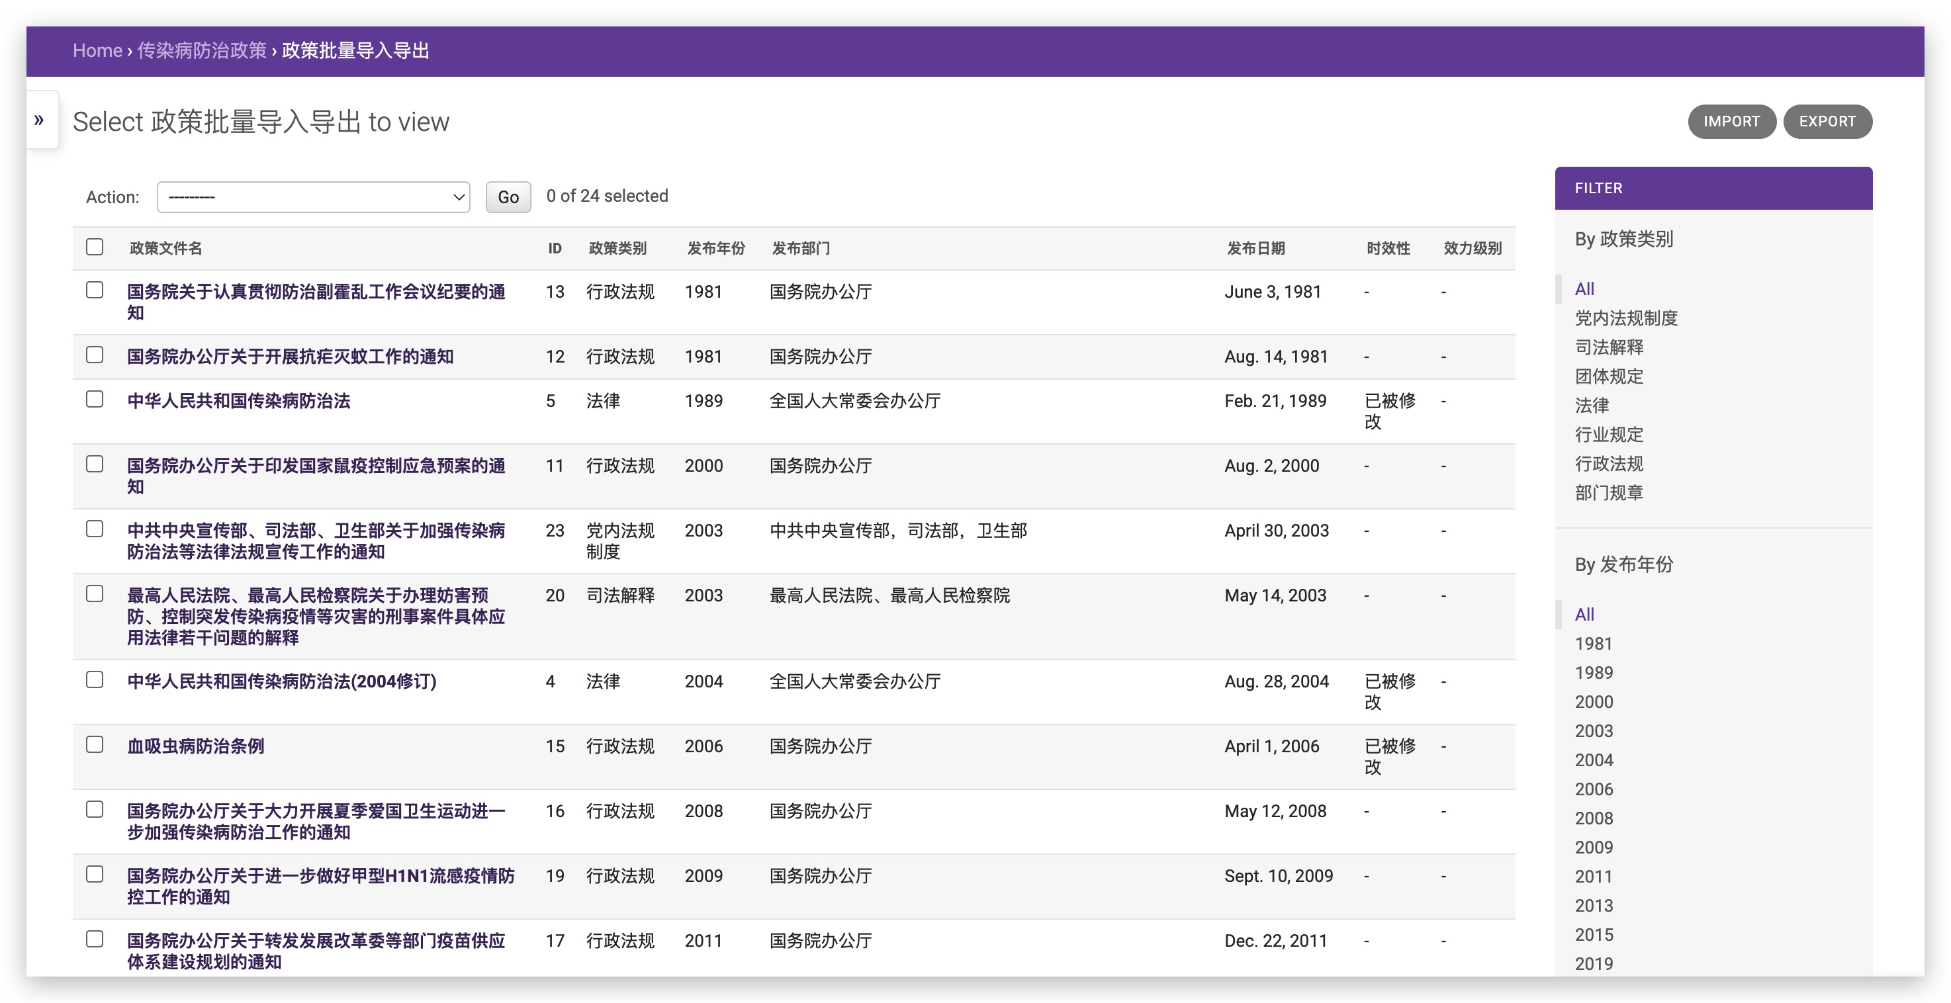Open the 最高人民法院、最高人民检察院 interpretation entry

[x=316, y=616]
